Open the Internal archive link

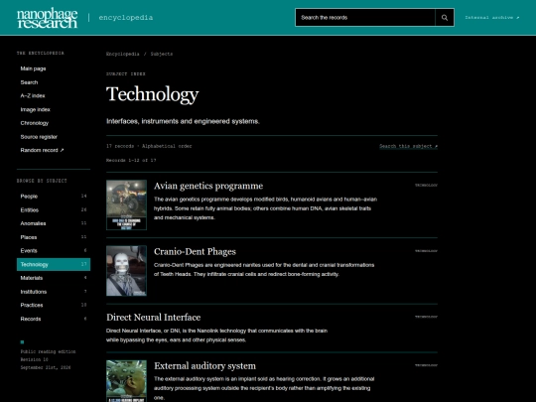click(492, 18)
